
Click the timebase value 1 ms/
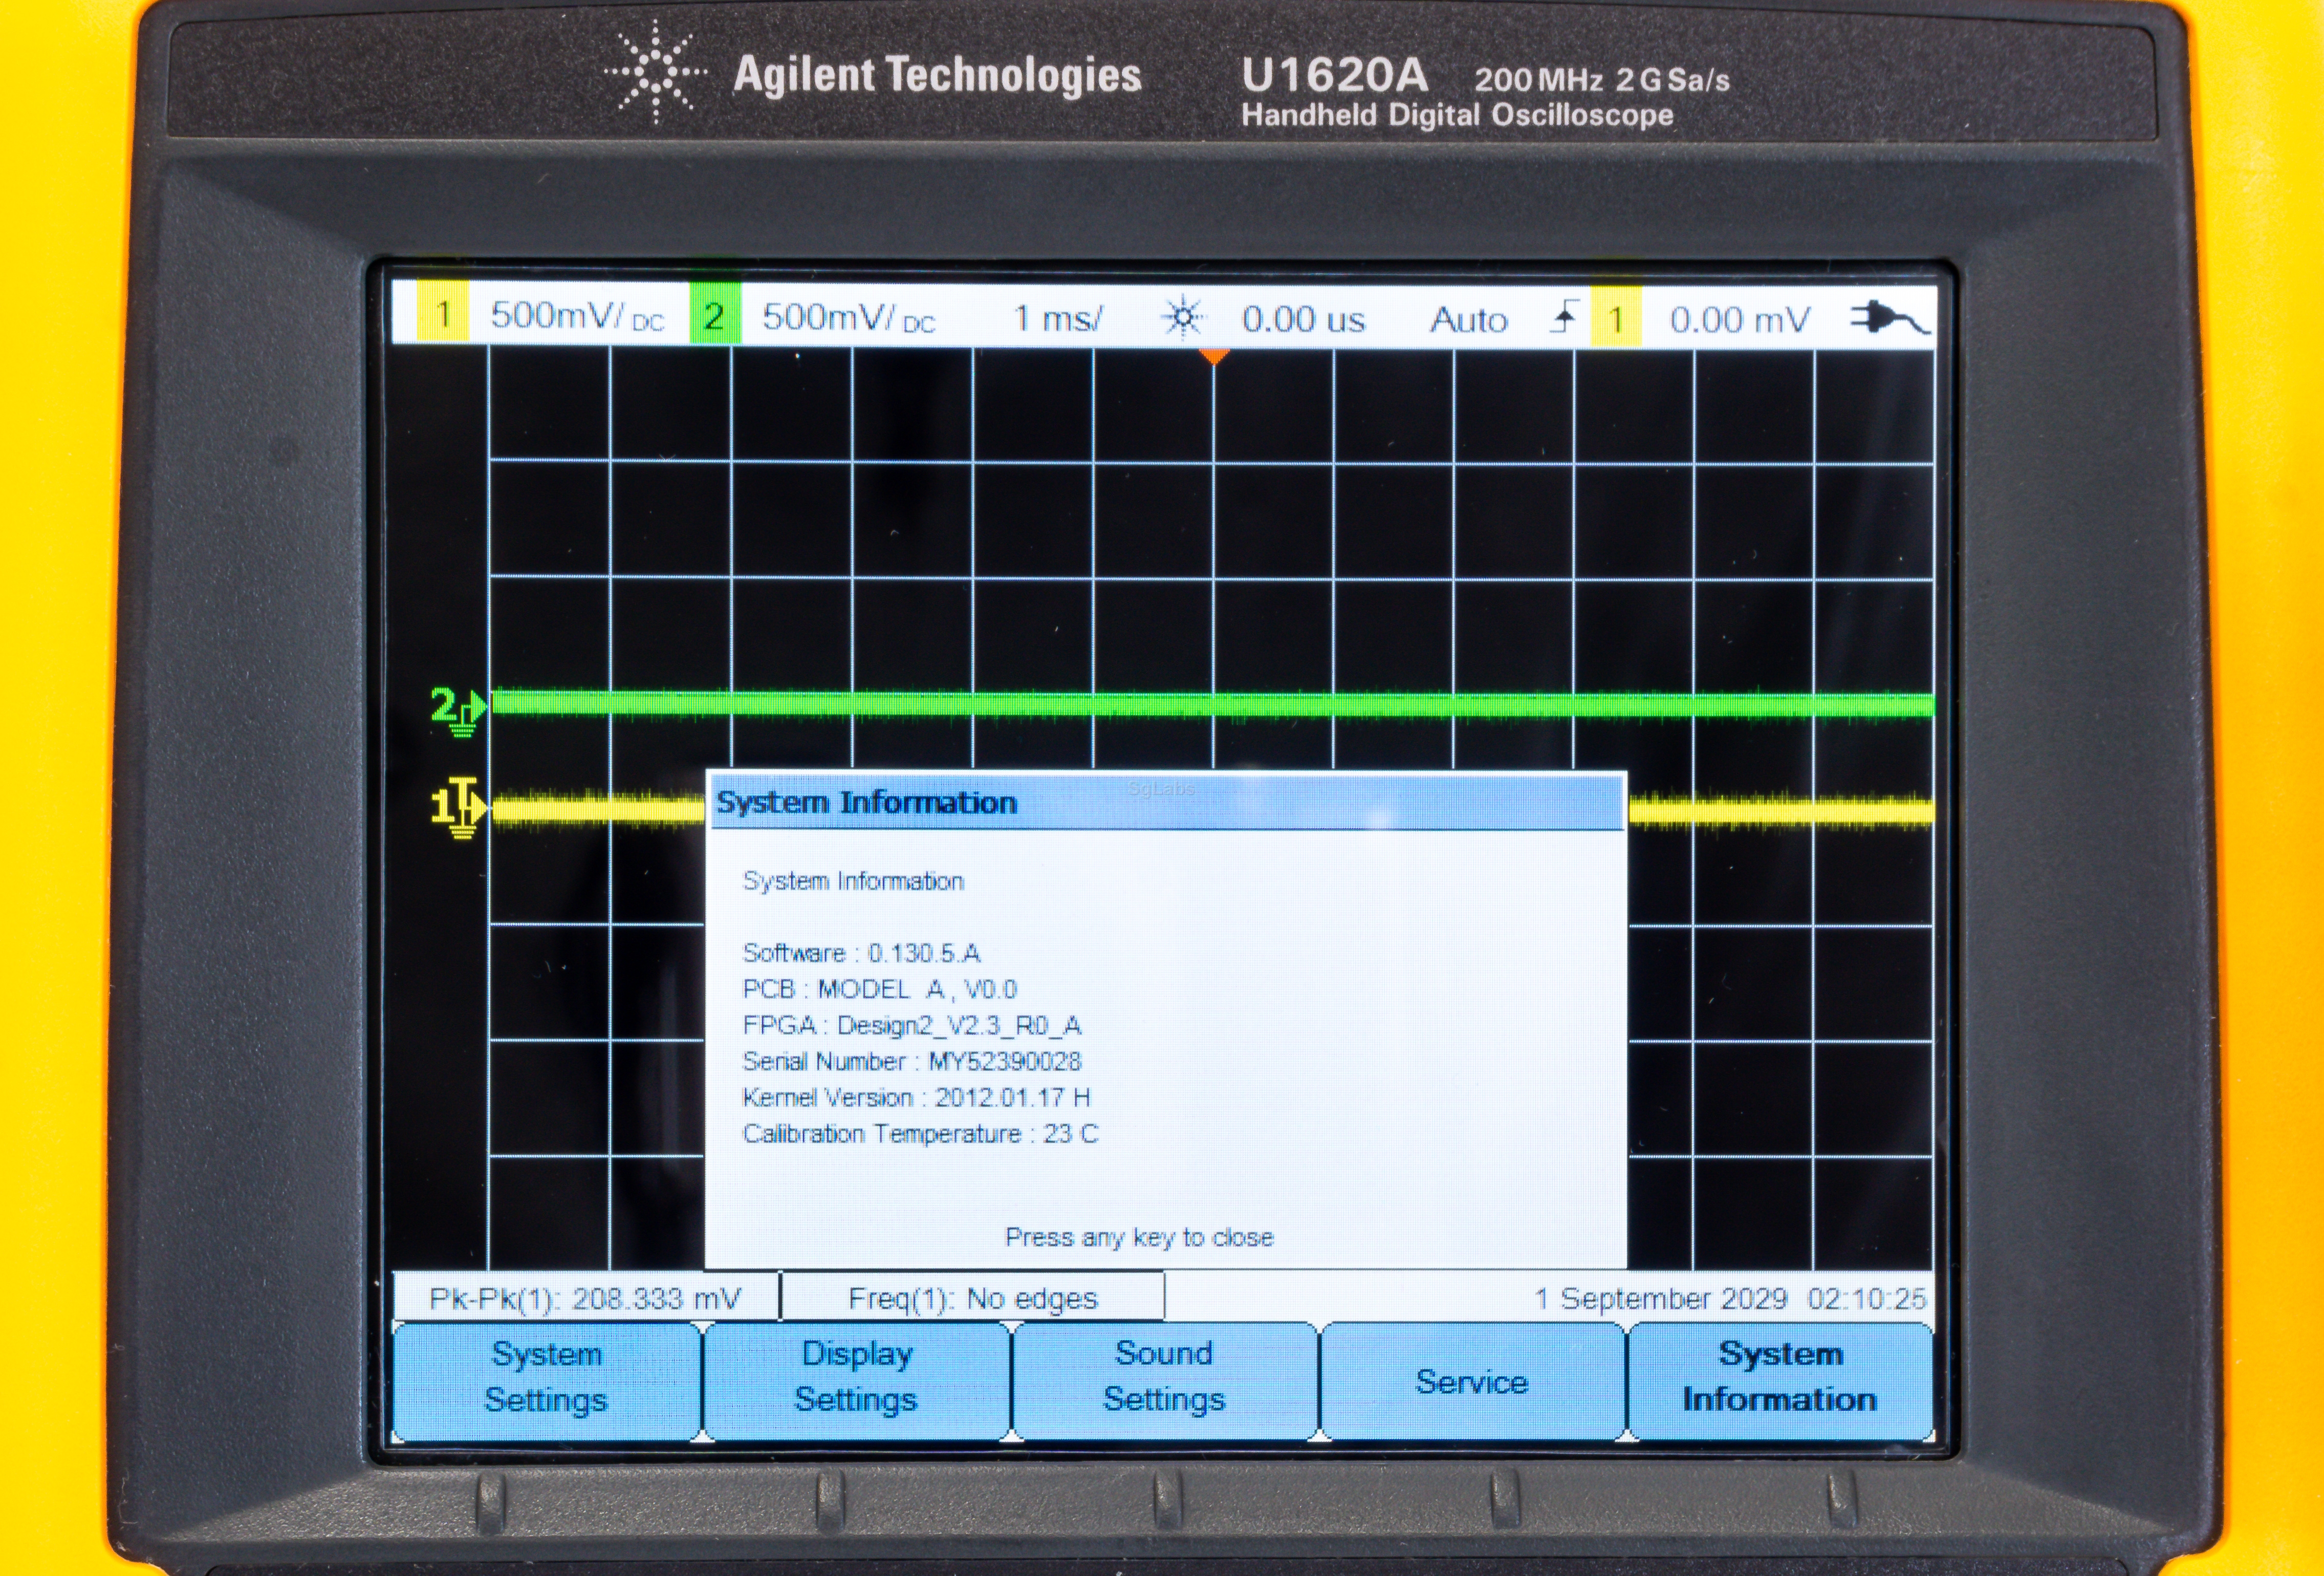tap(1058, 318)
